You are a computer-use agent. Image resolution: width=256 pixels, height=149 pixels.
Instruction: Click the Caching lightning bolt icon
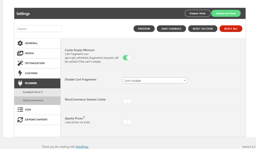tap(20, 73)
